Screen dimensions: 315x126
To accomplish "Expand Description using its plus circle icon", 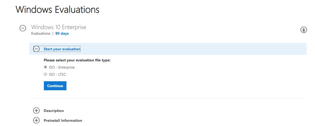I will tap(36, 111).
